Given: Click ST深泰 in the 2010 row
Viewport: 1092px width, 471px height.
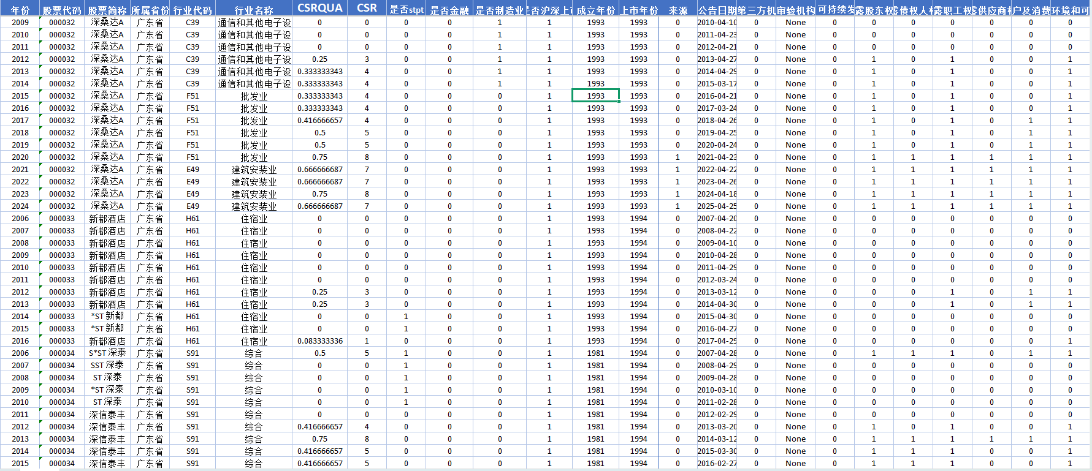Looking at the screenshot, I should [x=107, y=402].
